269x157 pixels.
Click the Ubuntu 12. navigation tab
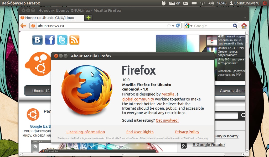(38, 91)
